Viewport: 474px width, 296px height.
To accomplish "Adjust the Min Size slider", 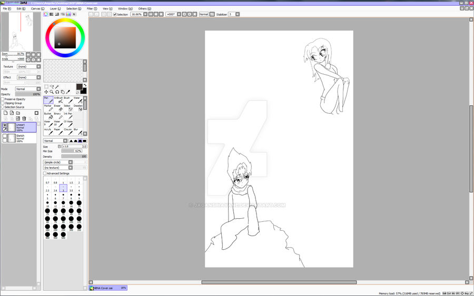I will click(x=72, y=151).
